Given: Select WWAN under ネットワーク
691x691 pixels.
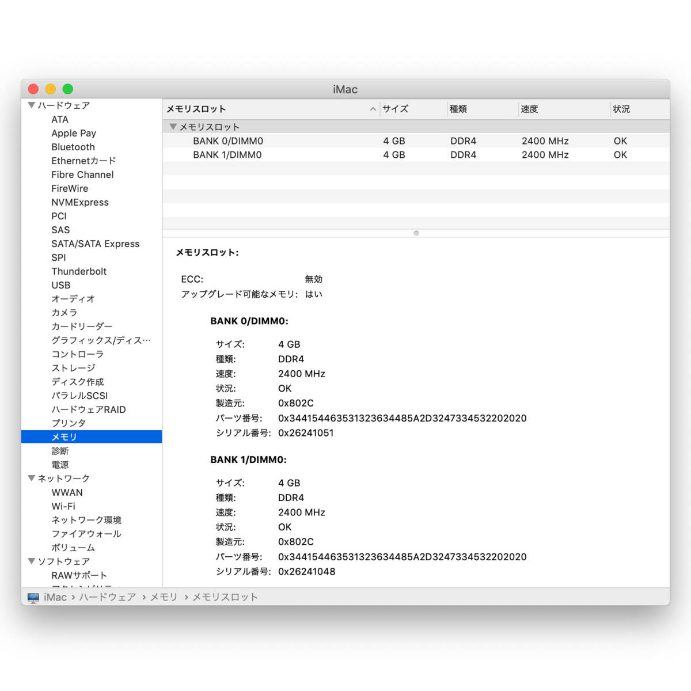Looking at the screenshot, I should click(67, 492).
